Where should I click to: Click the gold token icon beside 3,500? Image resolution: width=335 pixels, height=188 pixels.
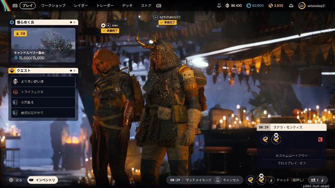click(x=271, y=5)
